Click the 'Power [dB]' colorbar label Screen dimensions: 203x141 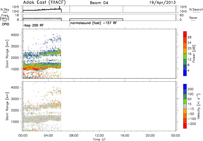pos(194,54)
